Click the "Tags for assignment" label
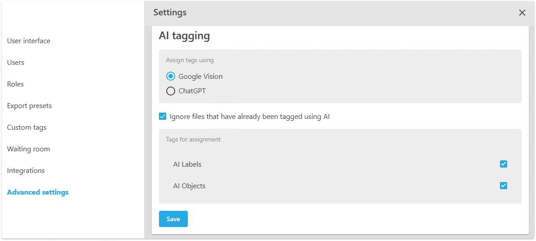Screen dimensions: 536x241 tap(193, 140)
